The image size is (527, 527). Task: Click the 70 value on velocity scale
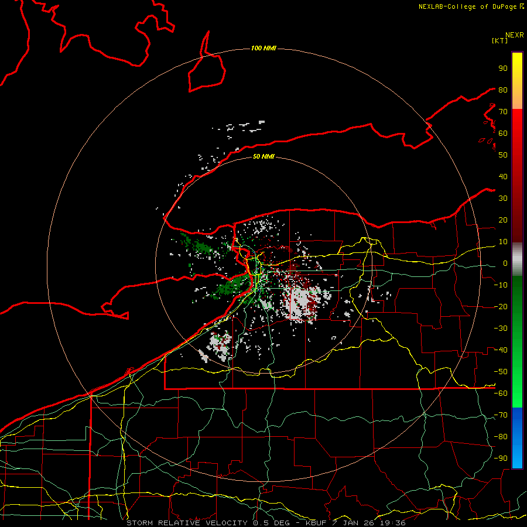pos(503,112)
